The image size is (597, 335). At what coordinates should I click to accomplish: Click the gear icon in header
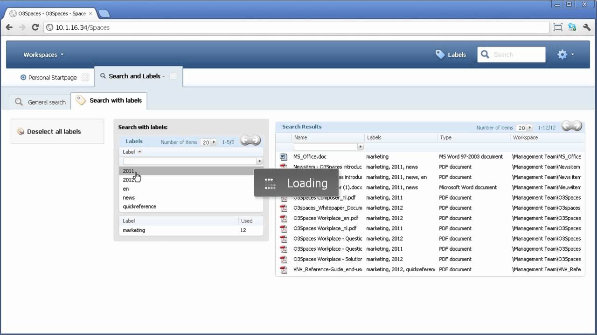pos(562,54)
